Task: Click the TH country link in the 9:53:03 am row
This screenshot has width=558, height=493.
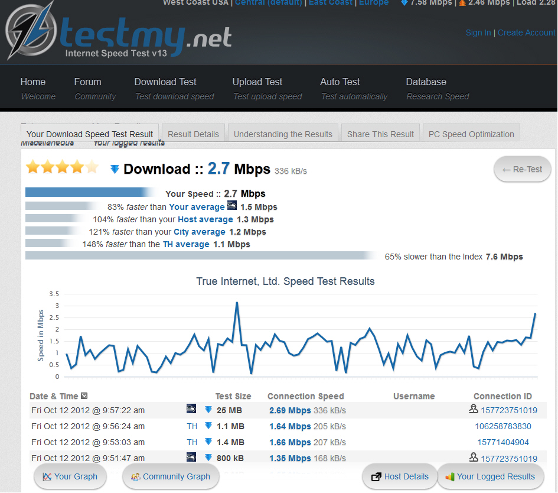Action: coord(192,442)
